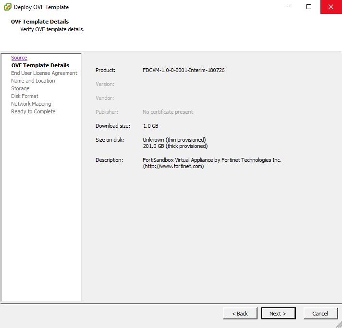Image resolution: width=342 pixels, height=328 pixels.
Task: Click the Download size: label
Action: [113, 126]
